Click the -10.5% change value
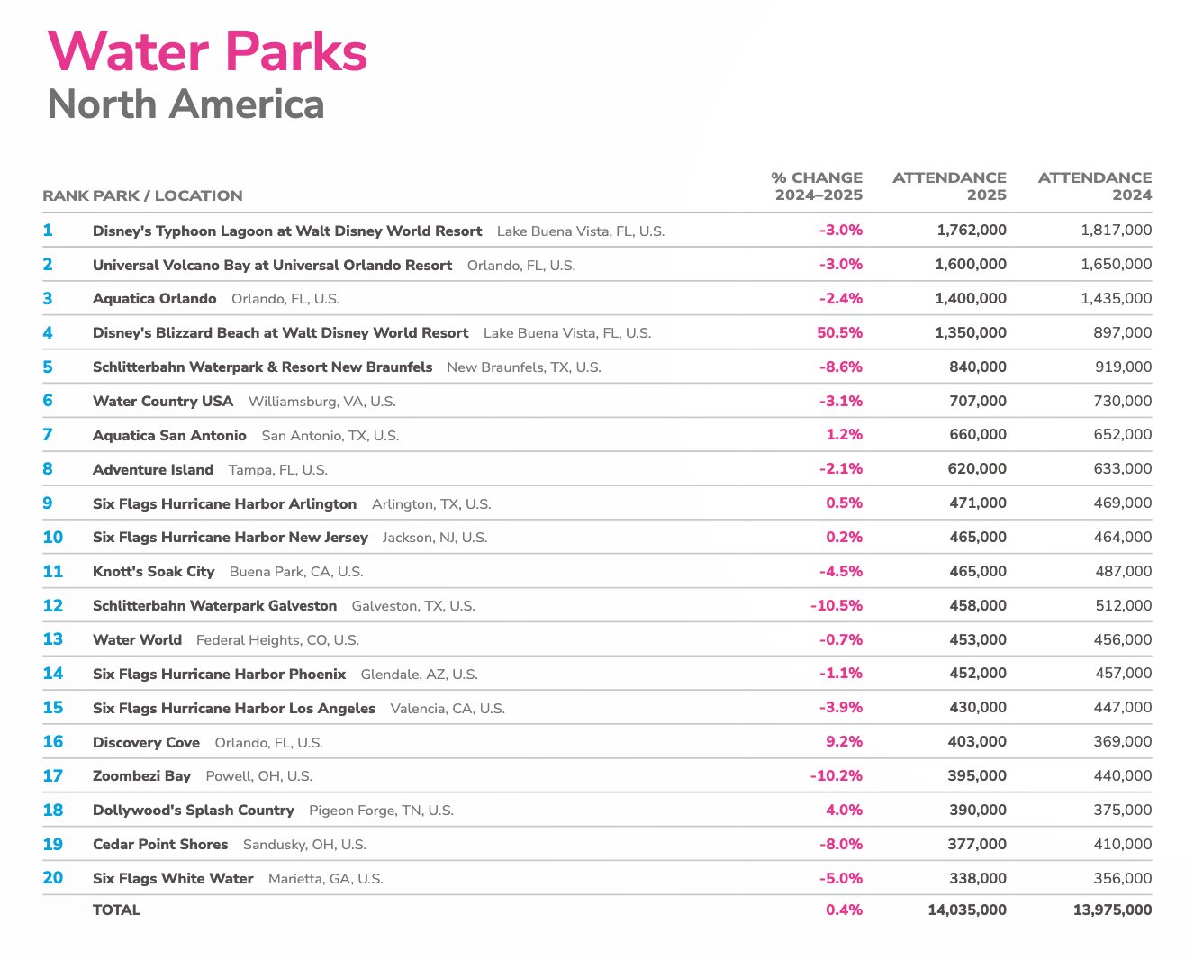 837,606
